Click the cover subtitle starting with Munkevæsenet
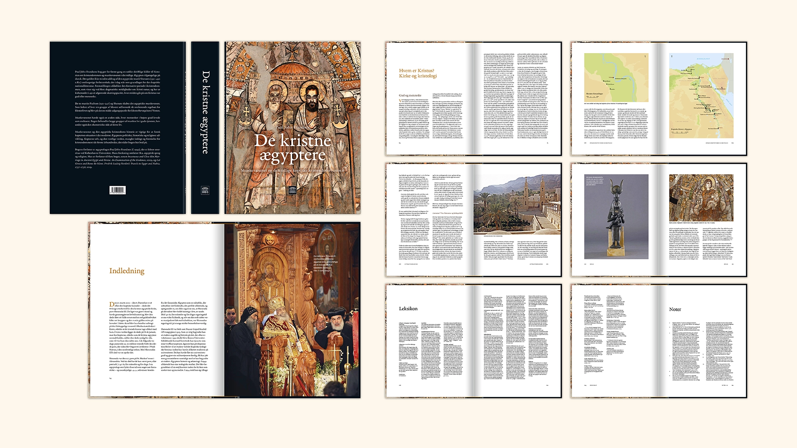The image size is (797, 448). 293,170
